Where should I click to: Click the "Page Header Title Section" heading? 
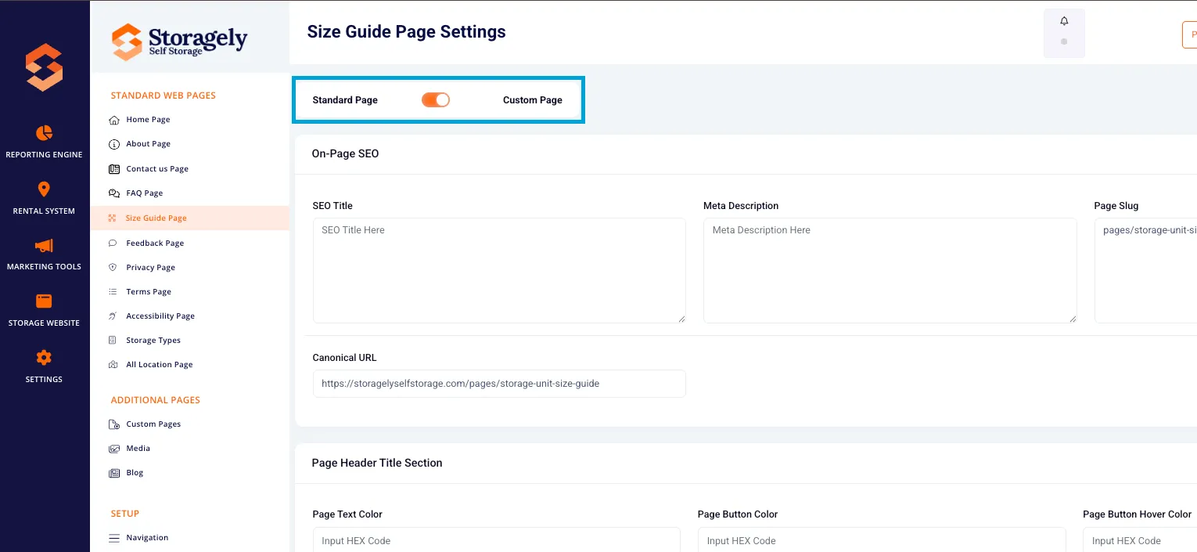[x=377, y=463]
